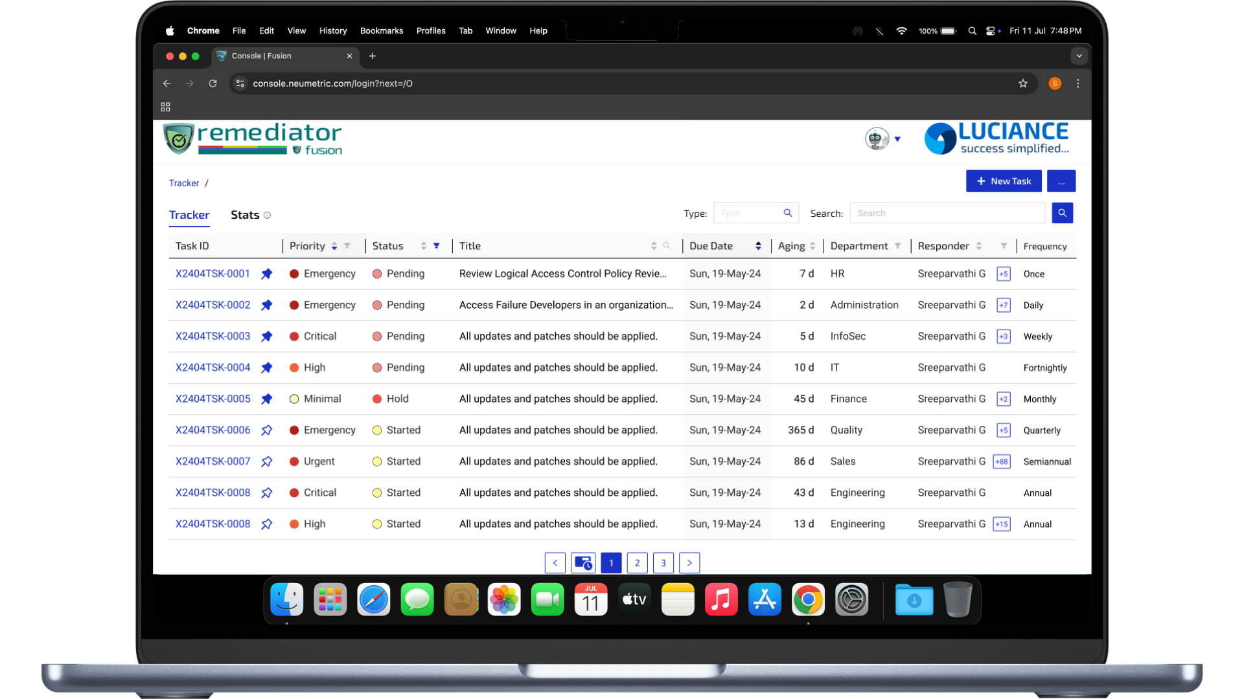Click the Department column filter icon

897,246
